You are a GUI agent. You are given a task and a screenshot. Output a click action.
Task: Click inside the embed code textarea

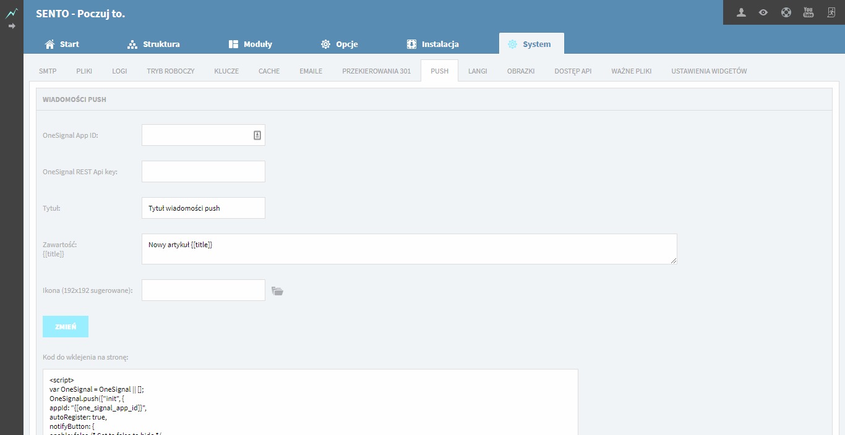click(311, 402)
